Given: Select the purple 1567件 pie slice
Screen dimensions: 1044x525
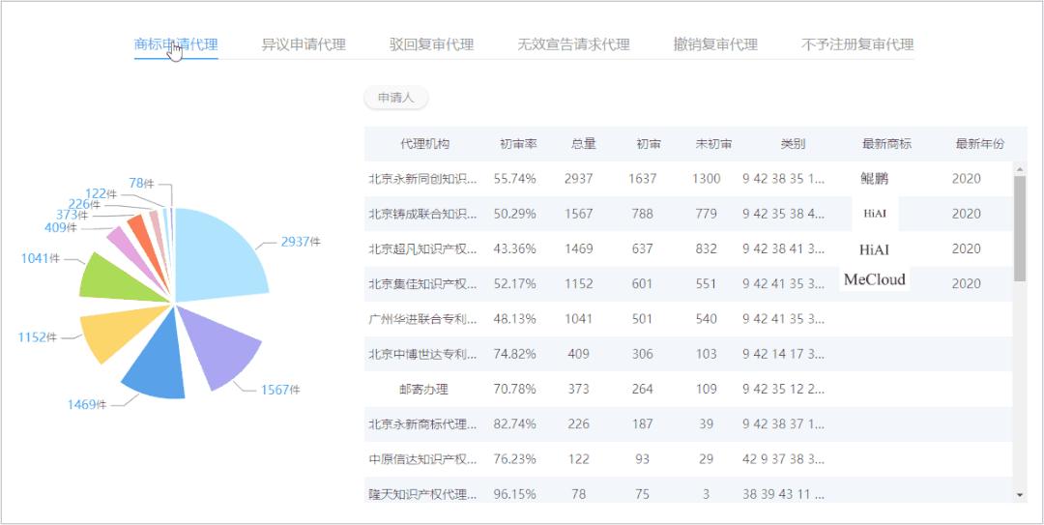Looking at the screenshot, I should pos(221,345).
